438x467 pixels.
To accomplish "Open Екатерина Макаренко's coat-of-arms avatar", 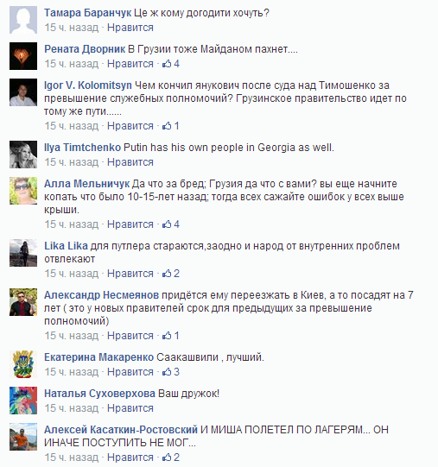I will 23,364.
